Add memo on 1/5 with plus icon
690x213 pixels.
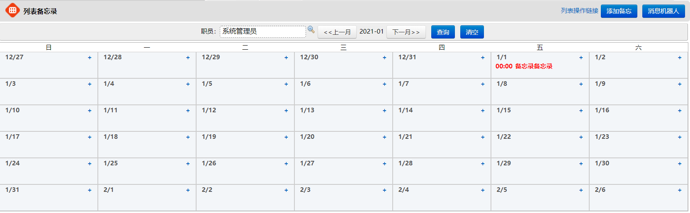(x=286, y=84)
